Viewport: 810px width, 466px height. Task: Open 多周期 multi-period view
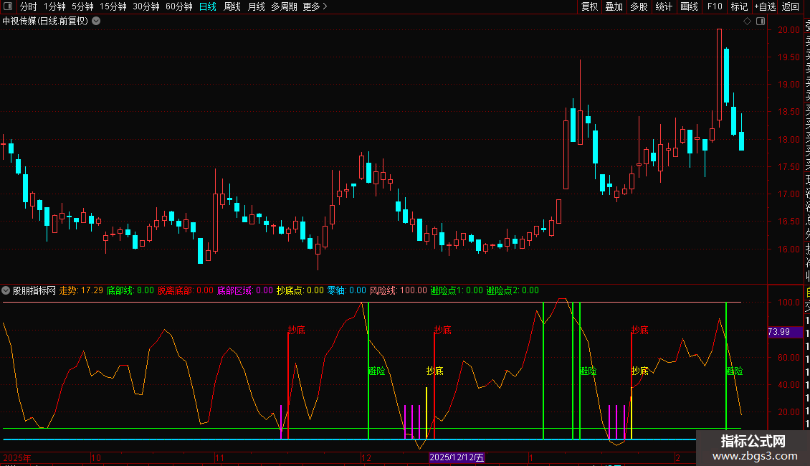click(284, 6)
